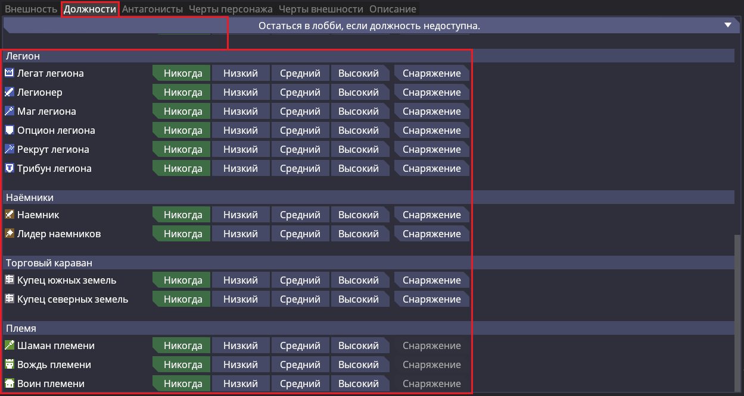Click the Лидер наемников job icon
The width and height of the screenshot is (744, 396).
click(x=10, y=234)
